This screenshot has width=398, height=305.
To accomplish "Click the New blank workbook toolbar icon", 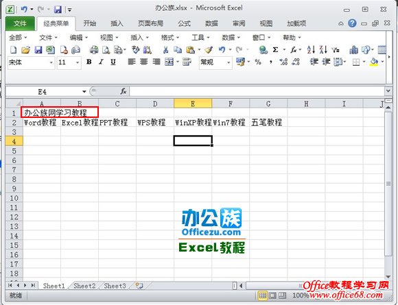I will pos(14,50).
